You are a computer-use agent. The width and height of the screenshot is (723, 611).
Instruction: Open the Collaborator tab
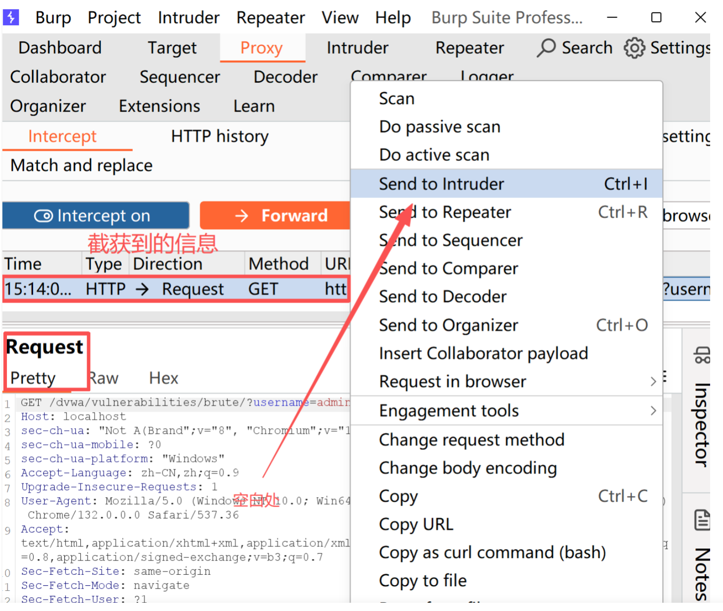click(x=58, y=77)
